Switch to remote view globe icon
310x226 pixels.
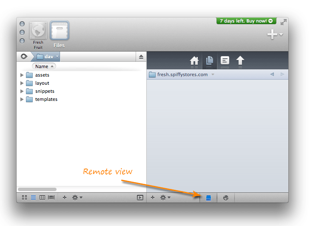click(226, 197)
